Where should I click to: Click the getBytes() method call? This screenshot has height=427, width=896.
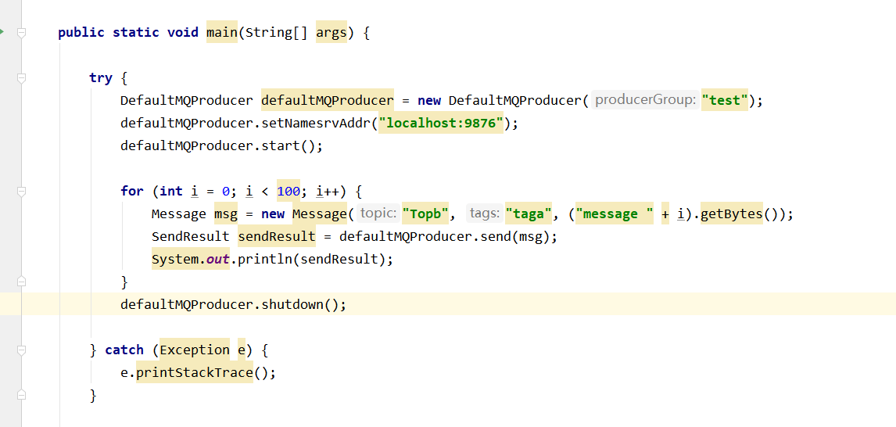click(732, 214)
